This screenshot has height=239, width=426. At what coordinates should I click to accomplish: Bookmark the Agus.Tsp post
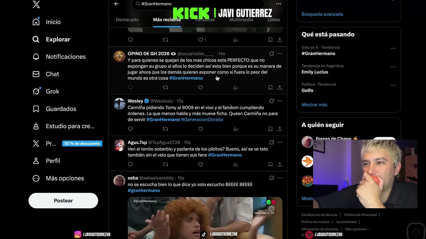point(270,164)
